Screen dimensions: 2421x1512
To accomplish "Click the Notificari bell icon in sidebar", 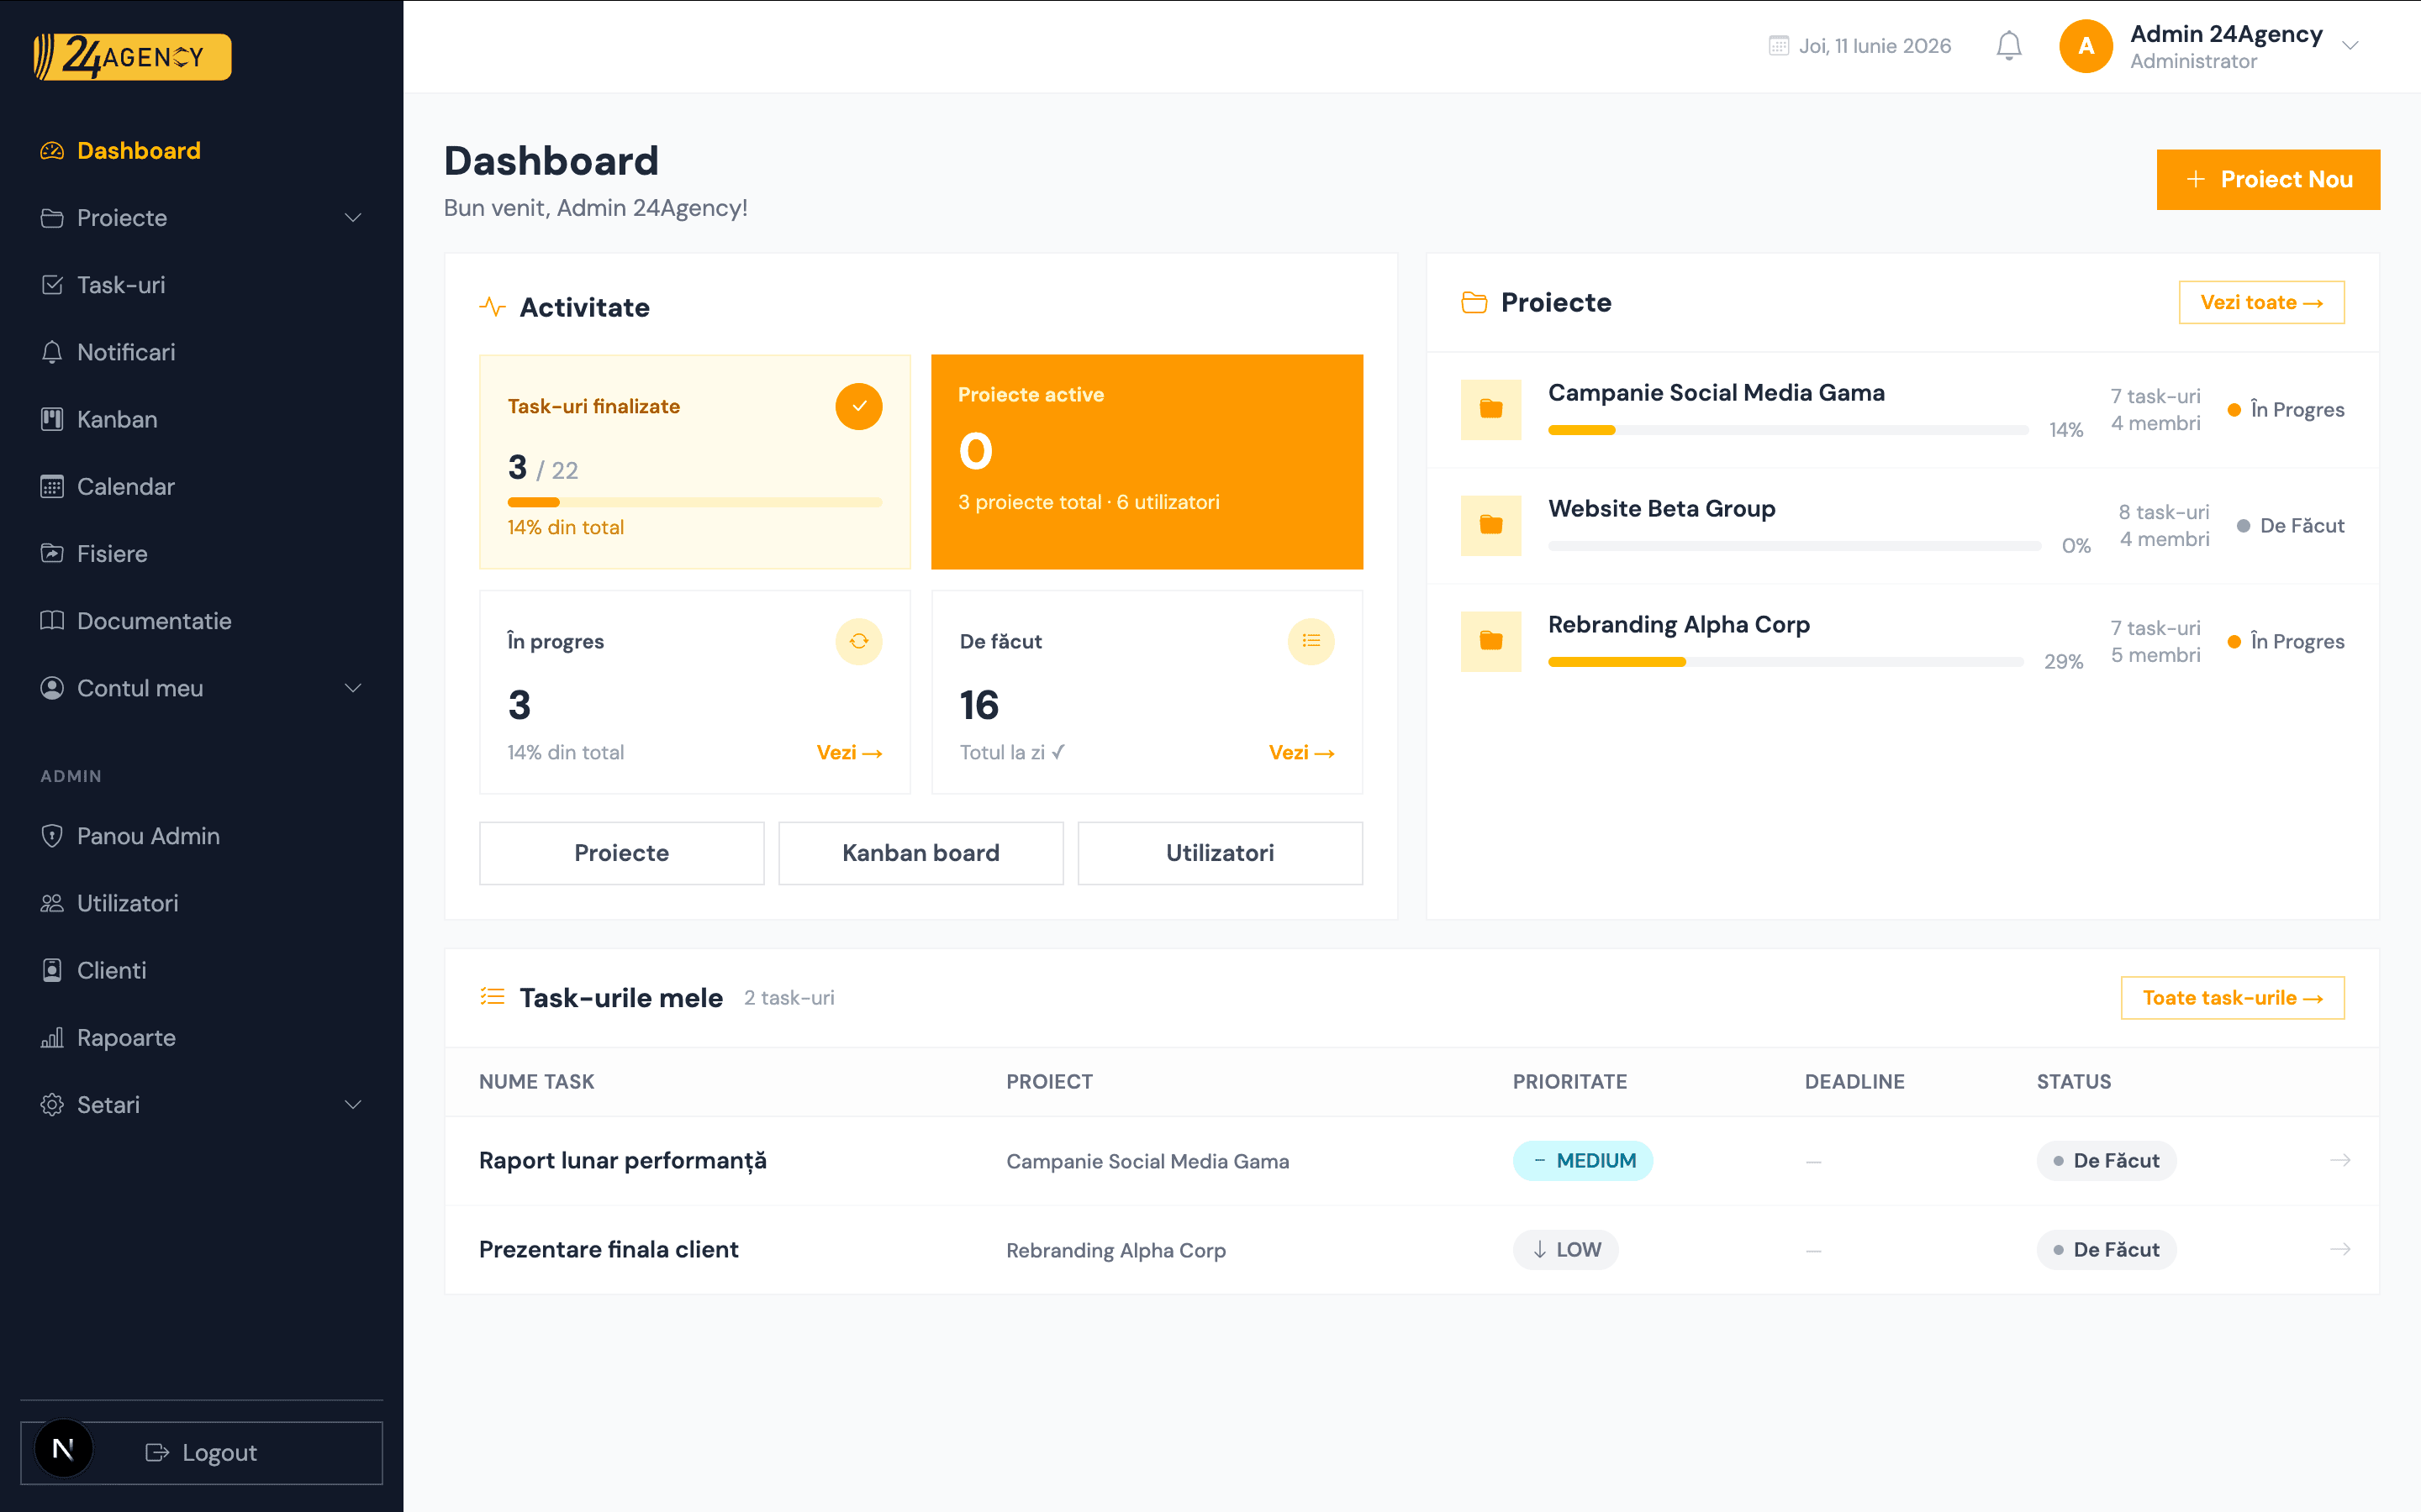I will coord(52,352).
